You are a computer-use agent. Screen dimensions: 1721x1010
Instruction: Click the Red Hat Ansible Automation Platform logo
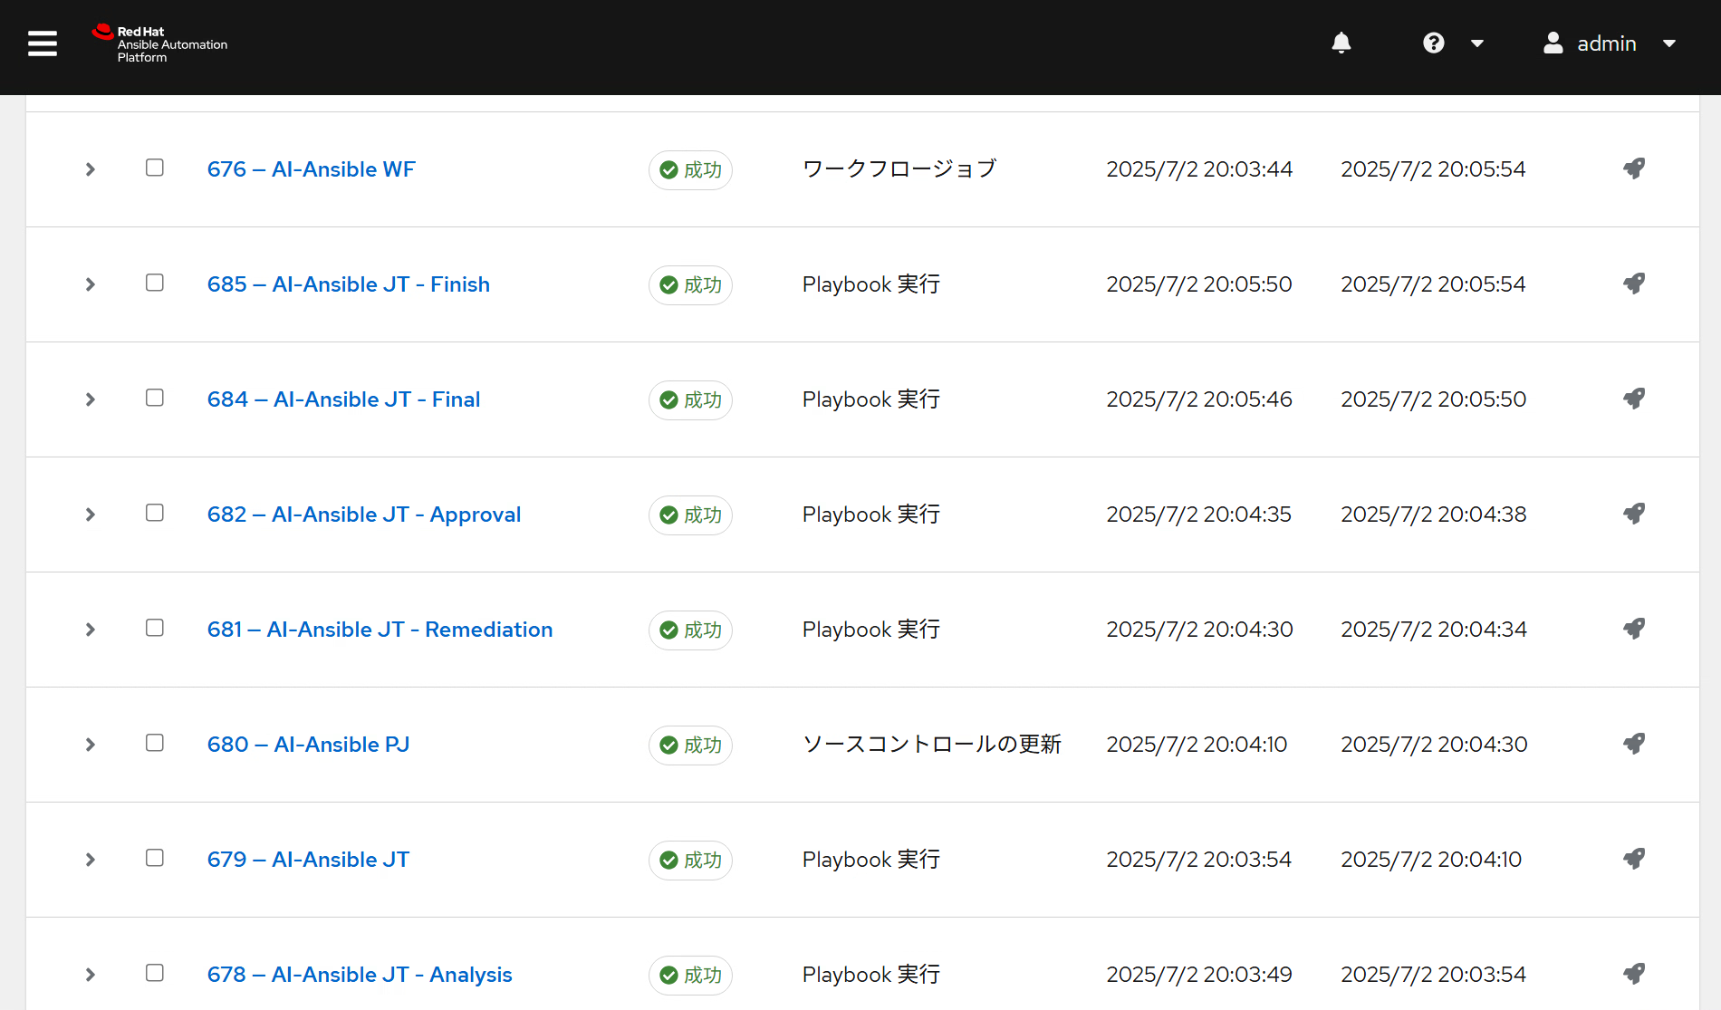pyautogui.click(x=159, y=43)
